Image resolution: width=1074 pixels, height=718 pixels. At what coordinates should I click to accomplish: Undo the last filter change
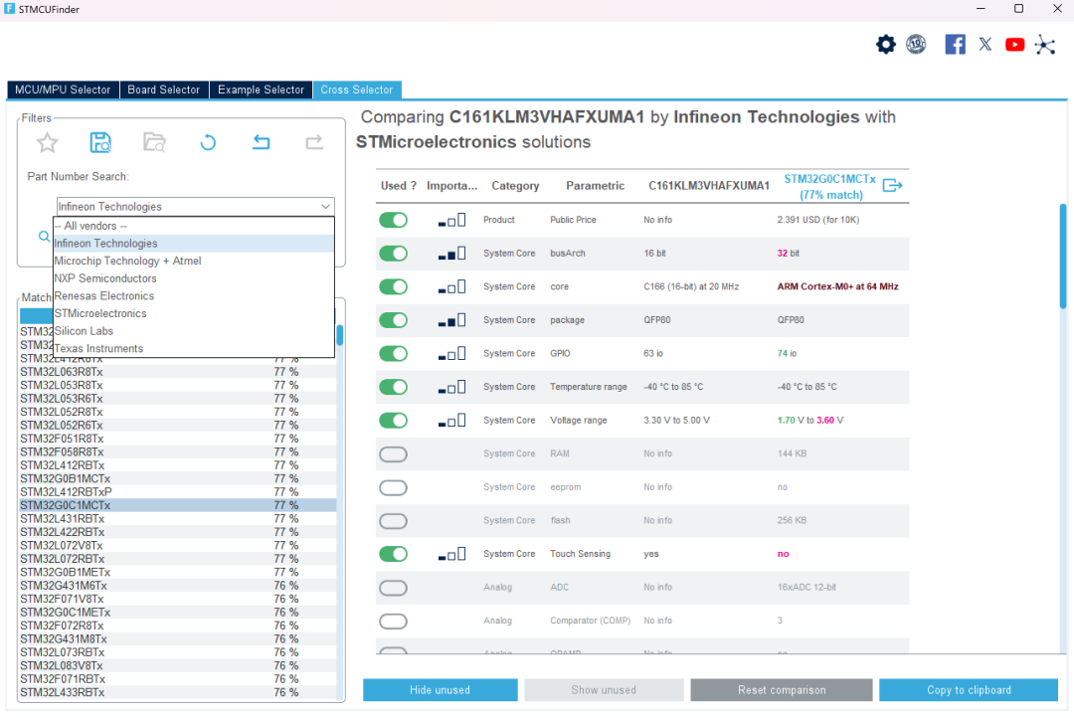(261, 142)
